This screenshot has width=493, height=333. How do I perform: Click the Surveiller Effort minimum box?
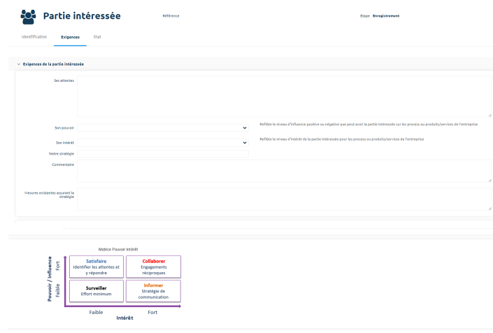pos(97,290)
